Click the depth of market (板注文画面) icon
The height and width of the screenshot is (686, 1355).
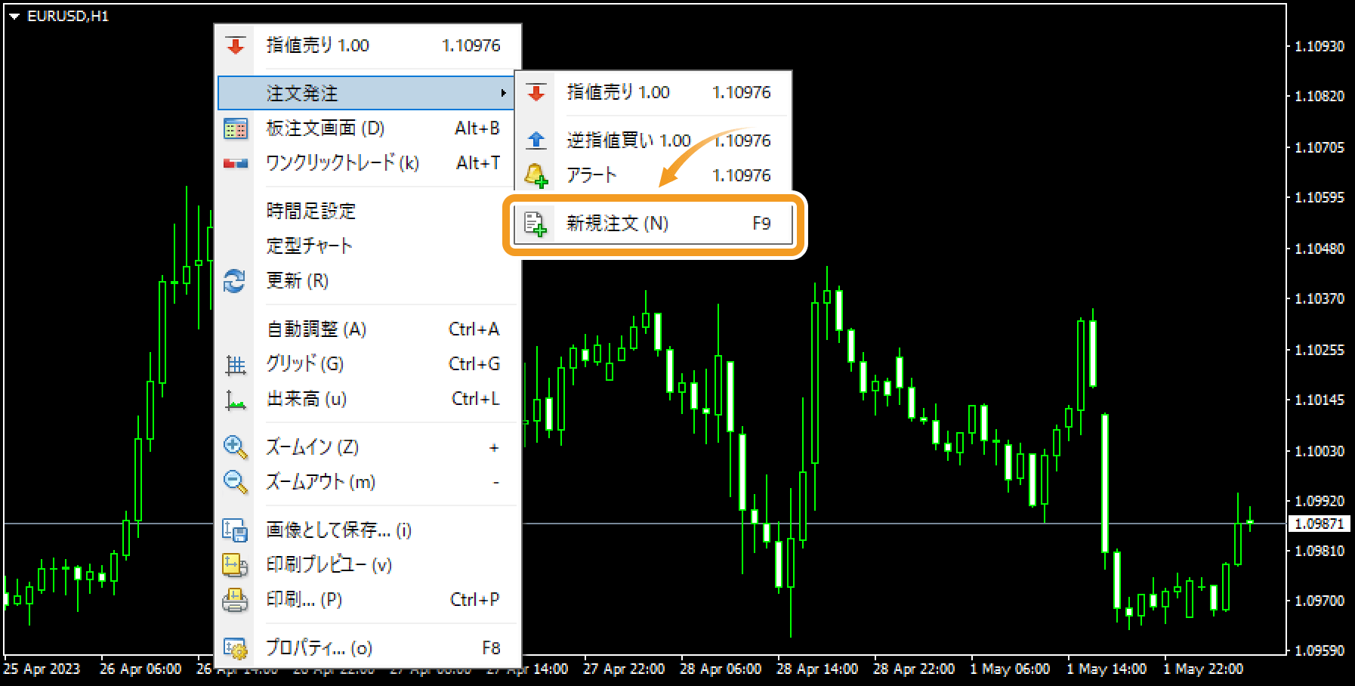coord(235,129)
